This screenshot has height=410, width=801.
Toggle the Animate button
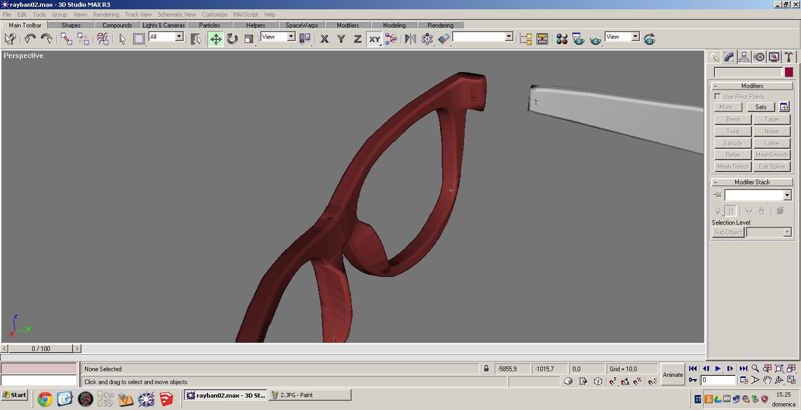point(673,375)
